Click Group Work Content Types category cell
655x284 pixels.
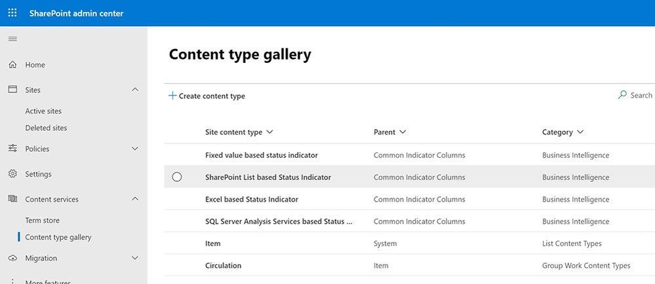[586, 266]
